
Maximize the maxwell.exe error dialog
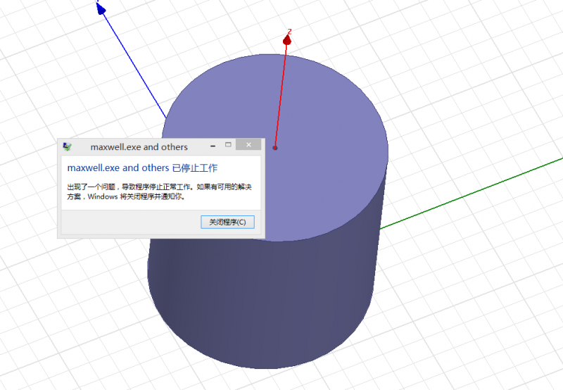(228, 144)
